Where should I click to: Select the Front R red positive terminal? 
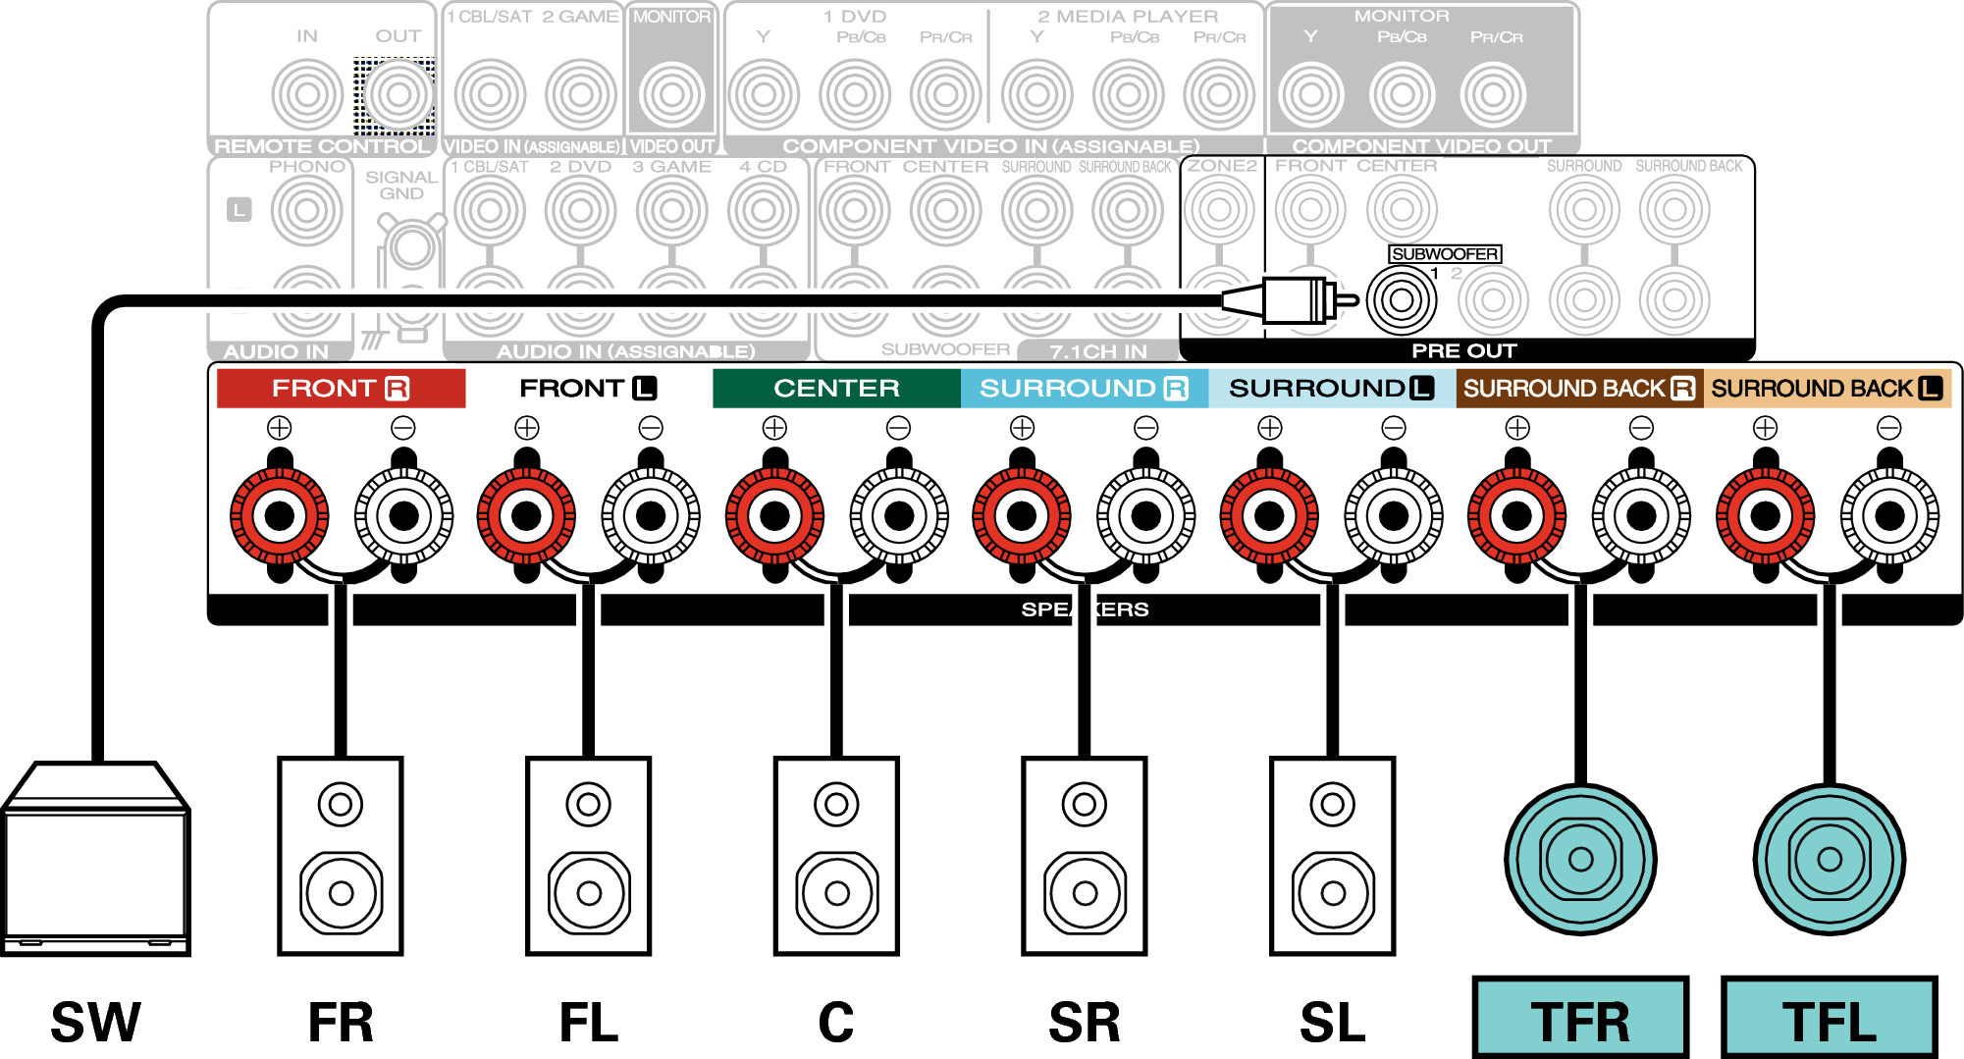click(280, 516)
